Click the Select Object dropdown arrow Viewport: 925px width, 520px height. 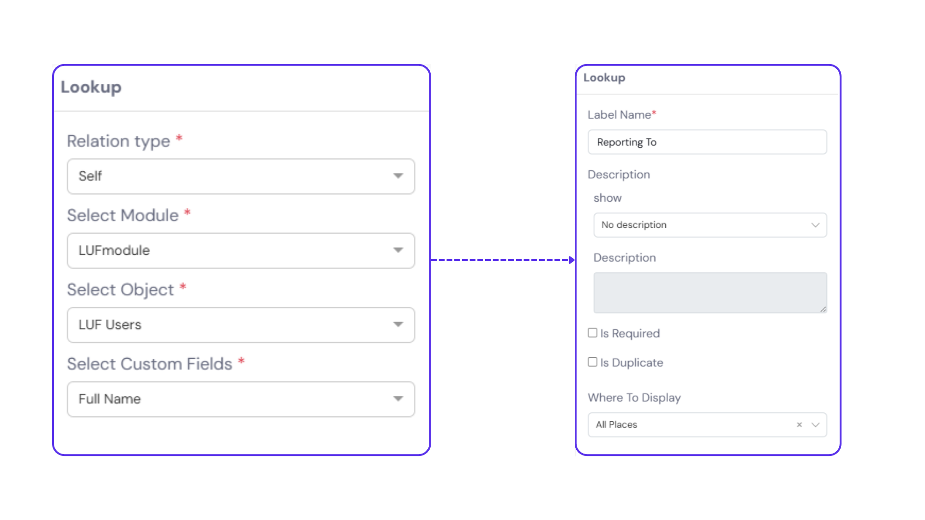coord(398,325)
